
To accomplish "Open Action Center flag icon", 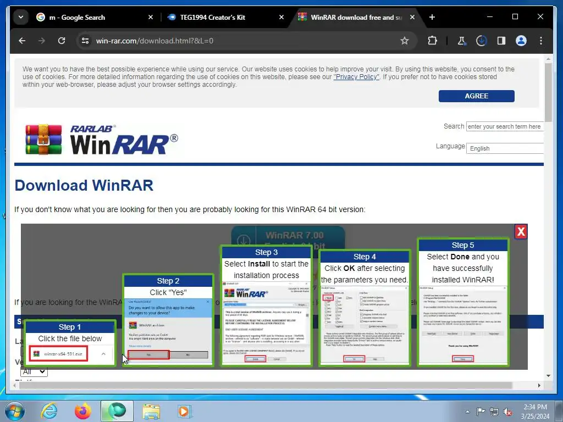I will coord(481,412).
